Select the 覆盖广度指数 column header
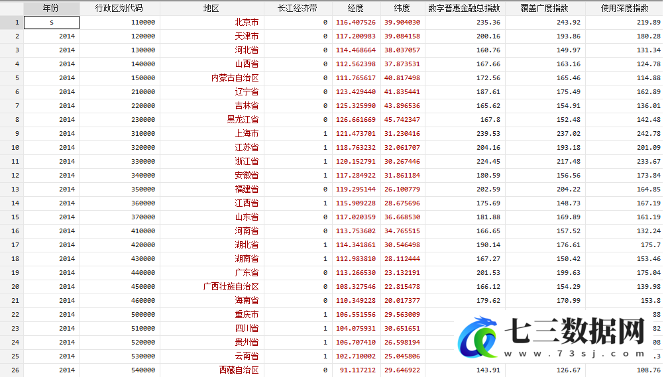Viewport: 668px width, 377px height. (545, 8)
